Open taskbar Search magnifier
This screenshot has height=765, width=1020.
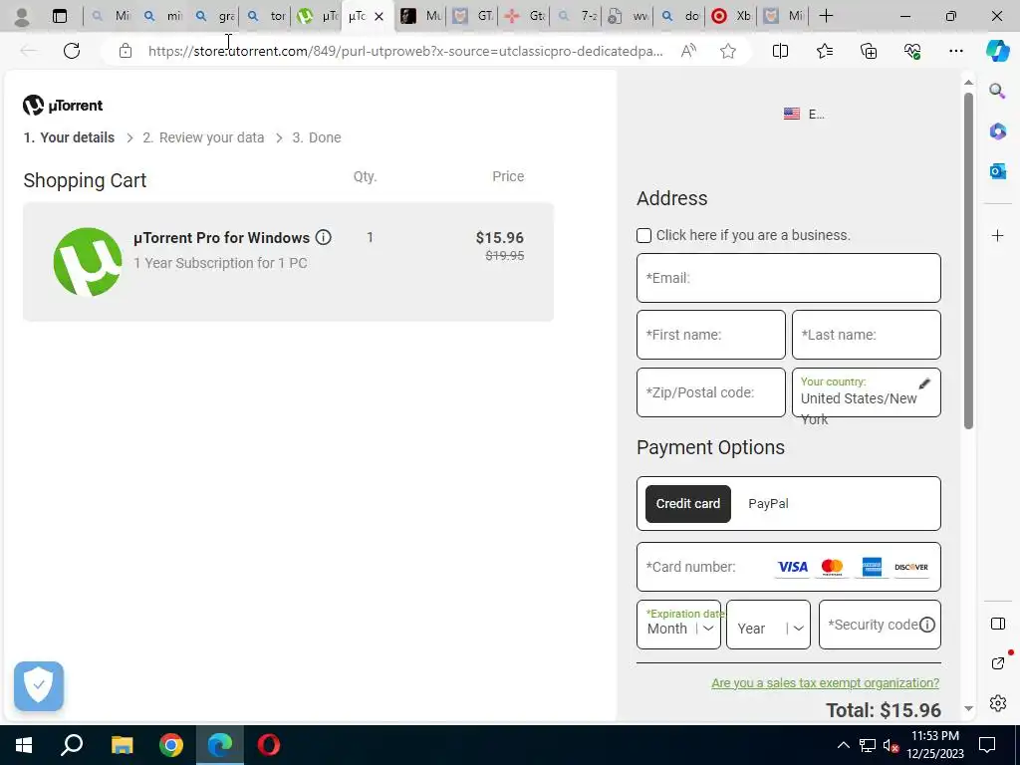coord(72,745)
